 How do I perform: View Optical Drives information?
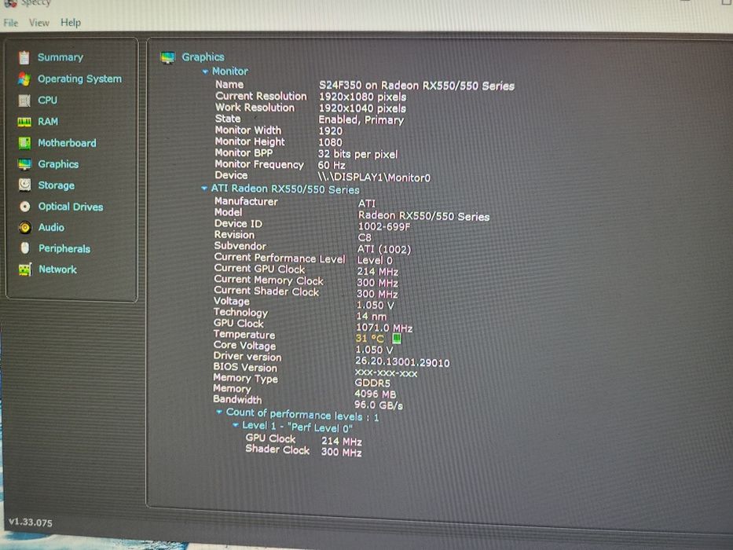(71, 206)
